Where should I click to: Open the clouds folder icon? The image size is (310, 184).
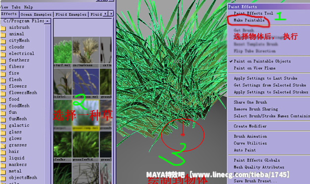pos(3,48)
